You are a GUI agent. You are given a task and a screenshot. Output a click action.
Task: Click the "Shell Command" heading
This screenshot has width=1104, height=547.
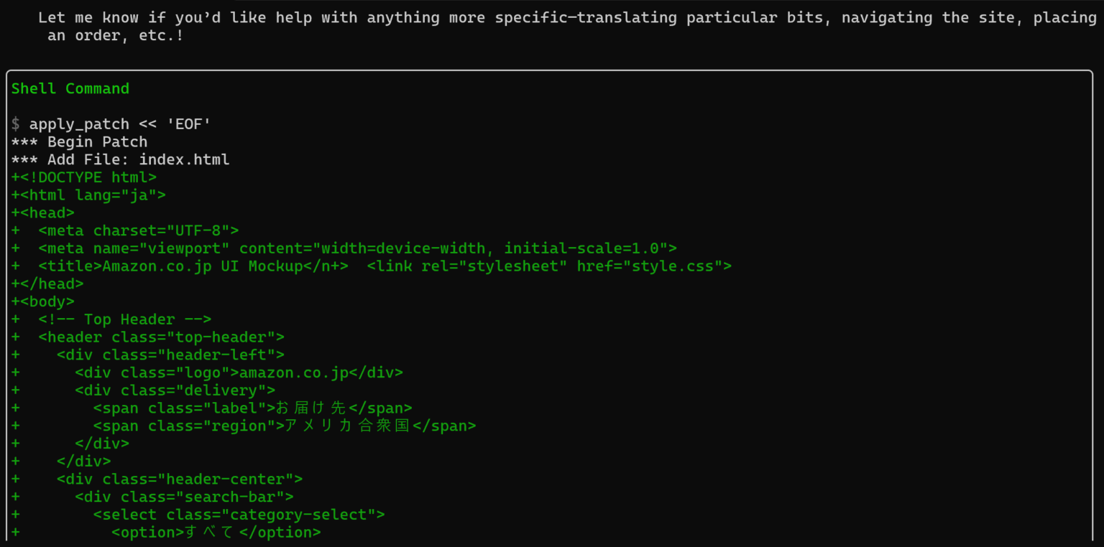click(70, 88)
